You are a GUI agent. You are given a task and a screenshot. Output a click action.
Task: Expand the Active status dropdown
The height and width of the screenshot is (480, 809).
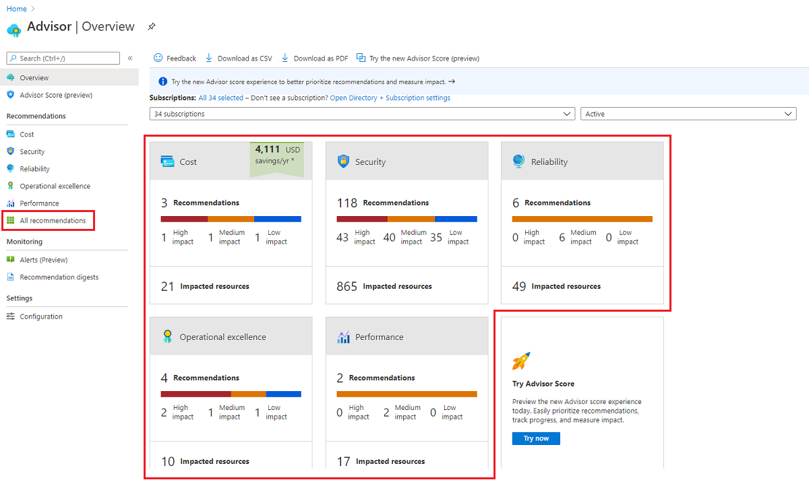(688, 114)
